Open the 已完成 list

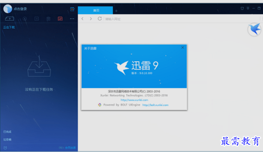[7, 132]
